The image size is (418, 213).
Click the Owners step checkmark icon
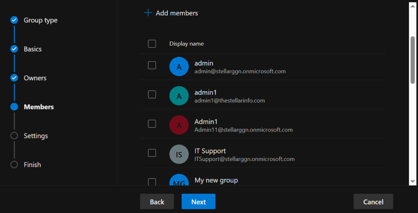click(x=14, y=78)
